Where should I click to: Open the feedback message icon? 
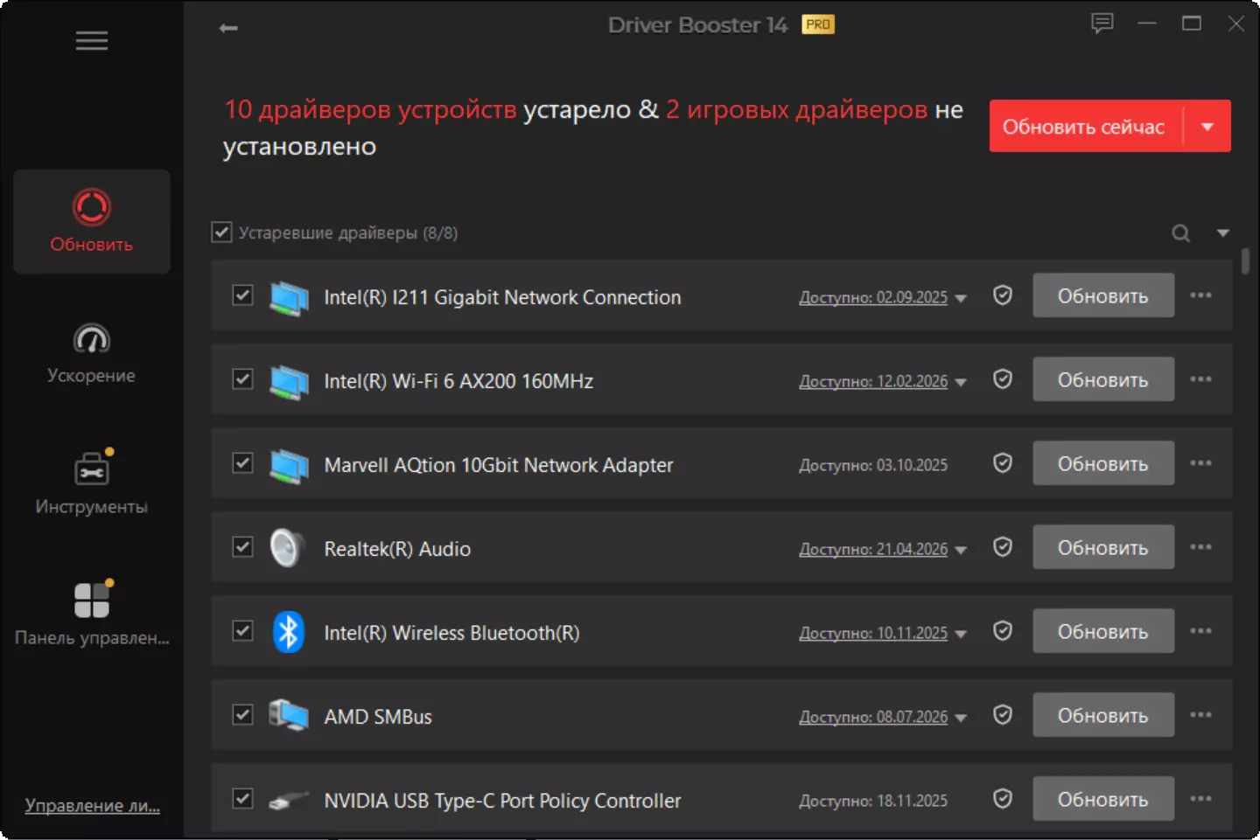[1102, 24]
